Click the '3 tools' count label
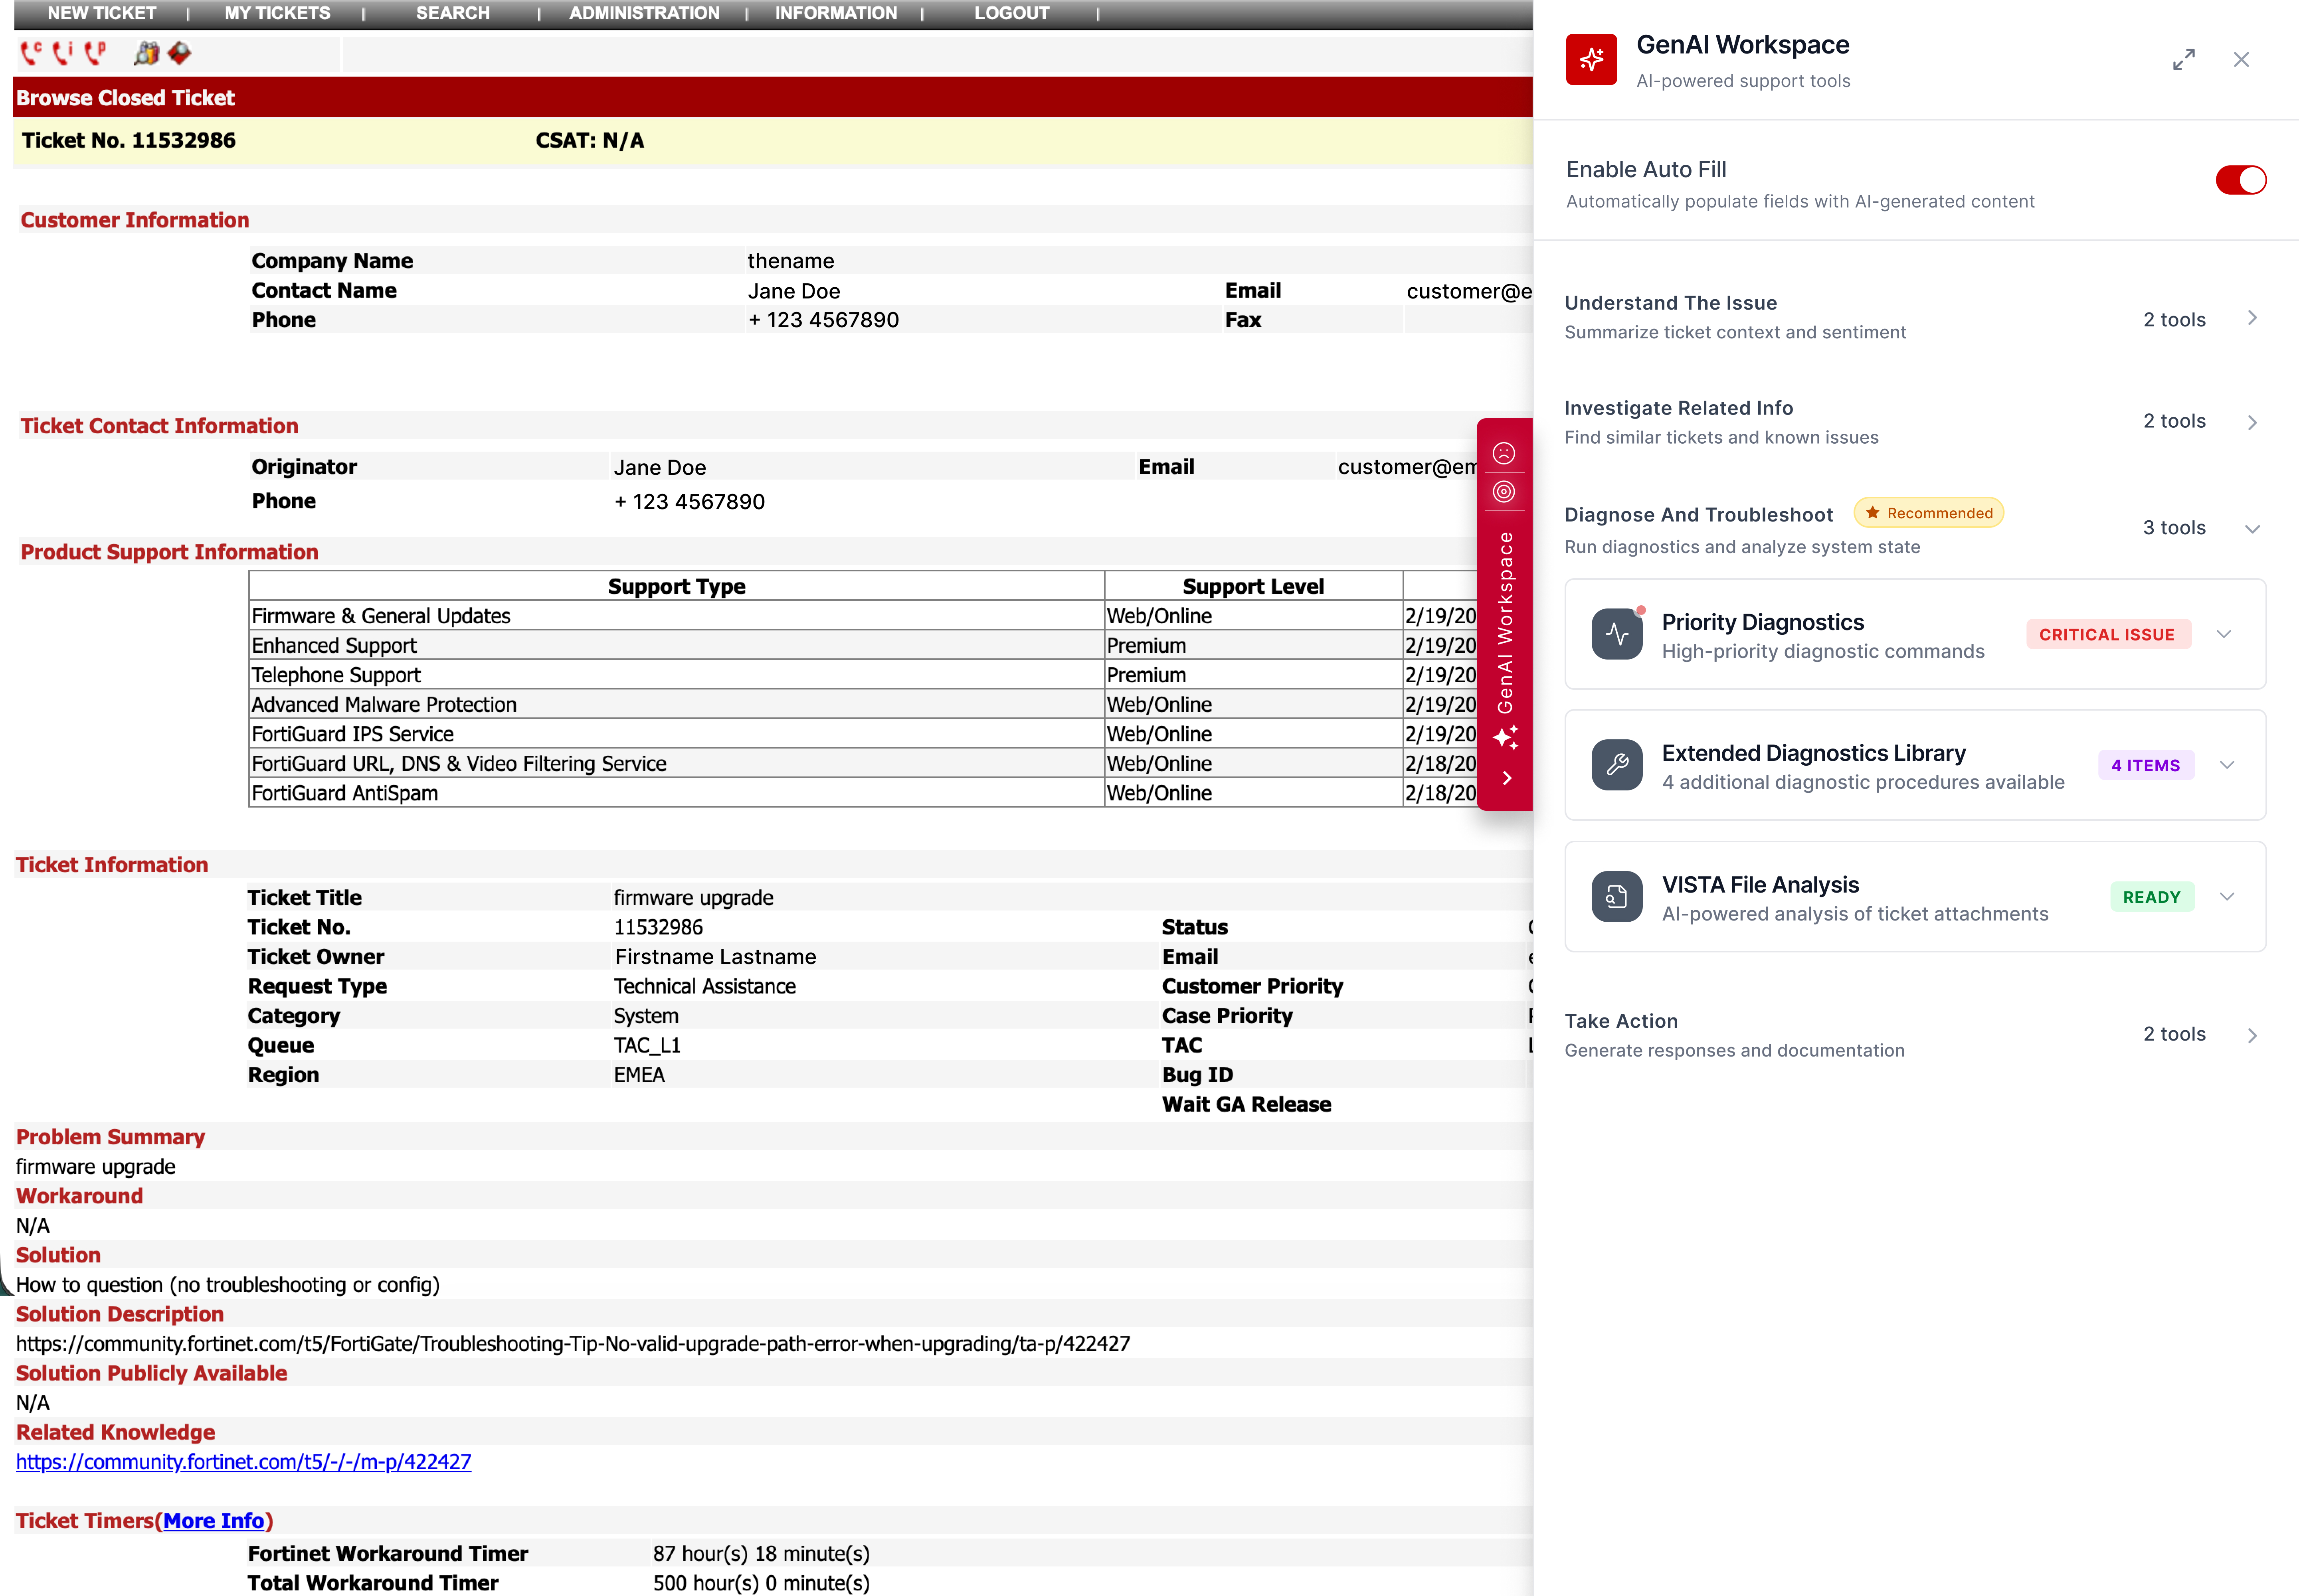 [x=2174, y=528]
